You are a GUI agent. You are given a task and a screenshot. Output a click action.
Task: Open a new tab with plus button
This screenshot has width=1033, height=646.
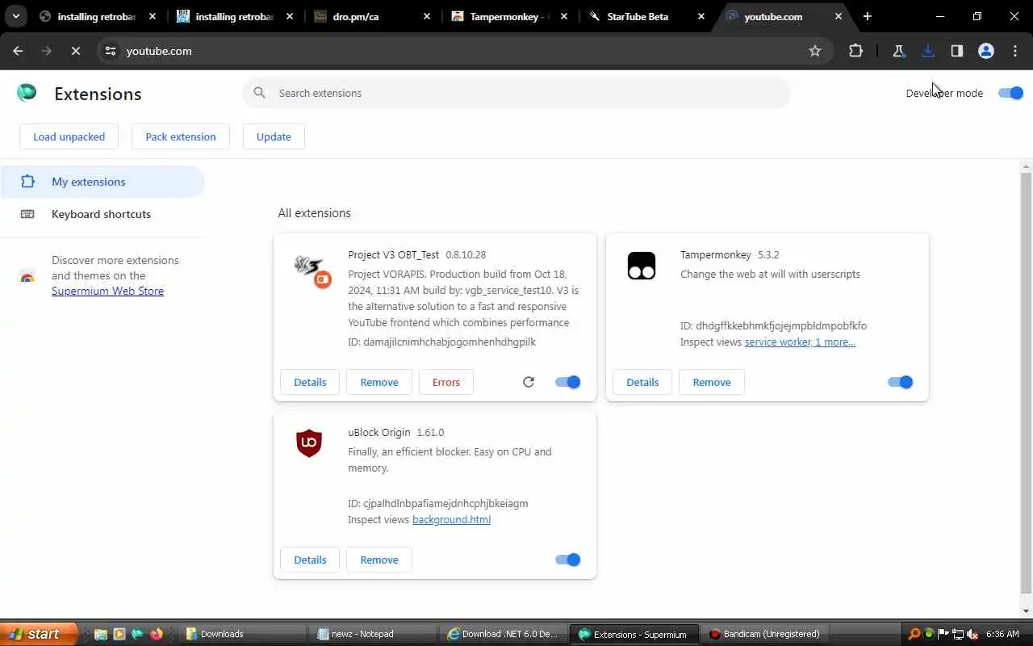click(x=868, y=16)
